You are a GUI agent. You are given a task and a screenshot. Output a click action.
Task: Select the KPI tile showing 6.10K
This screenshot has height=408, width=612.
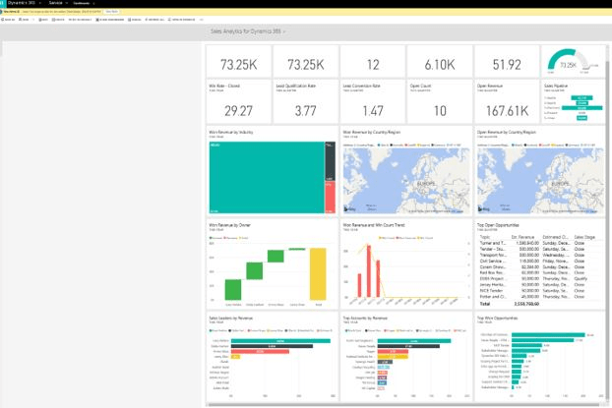point(440,62)
